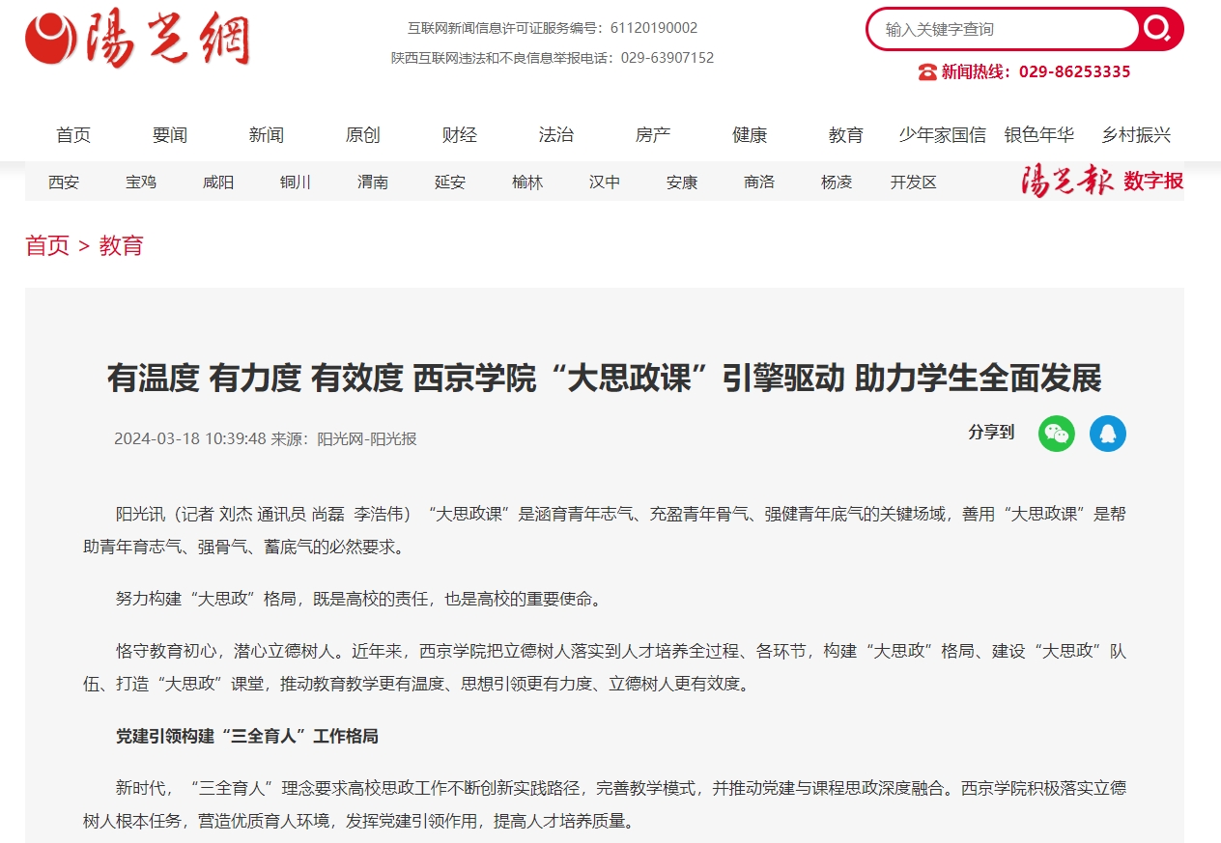This screenshot has width=1221, height=843.
Task: Open the 财经 section
Action: point(460,135)
